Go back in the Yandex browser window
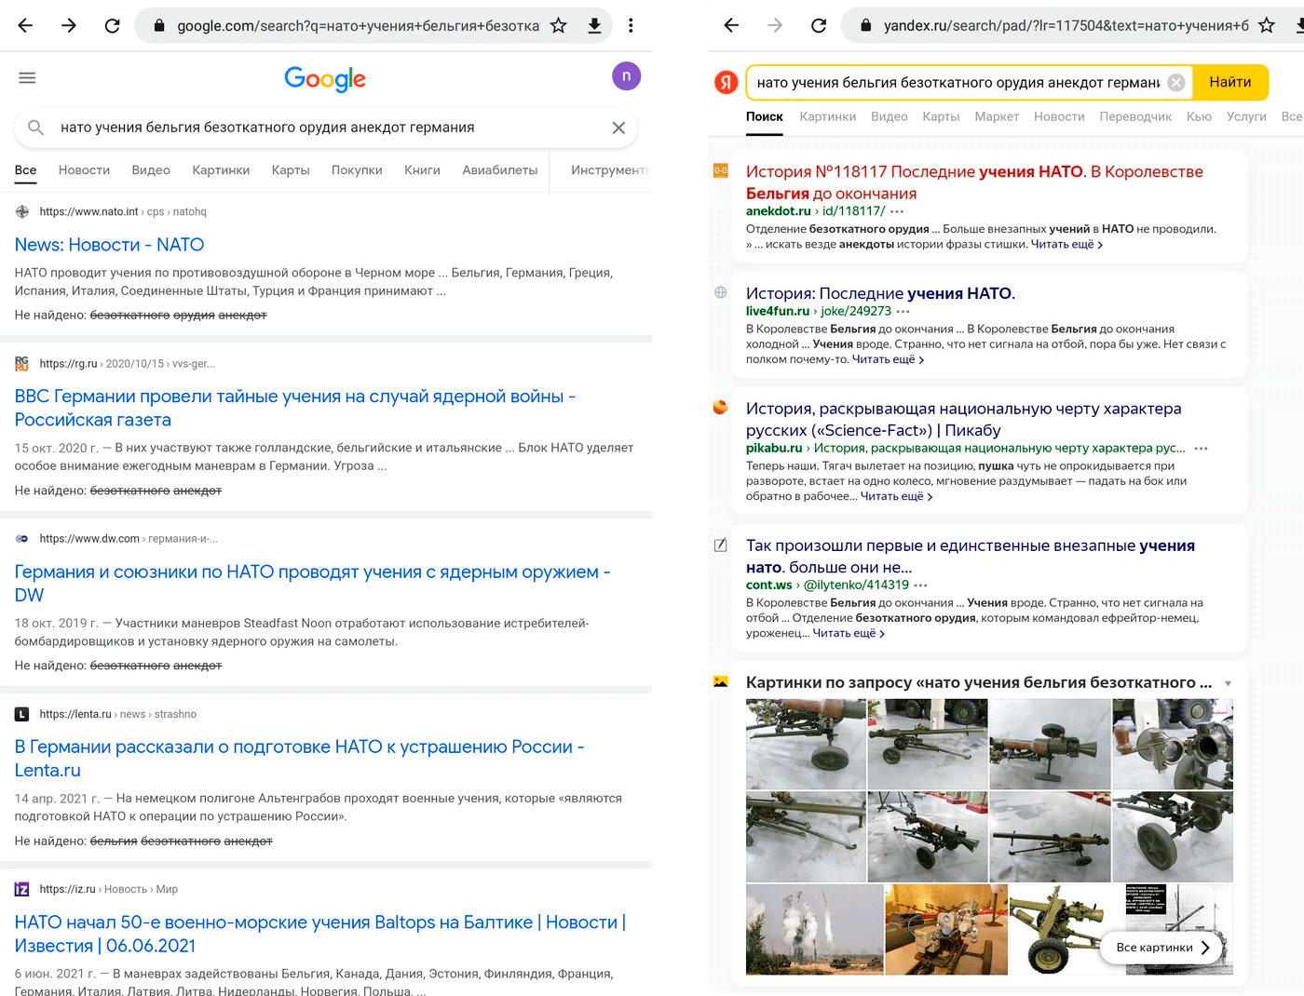The height and width of the screenshot is (996, 1304). point(731,26)
